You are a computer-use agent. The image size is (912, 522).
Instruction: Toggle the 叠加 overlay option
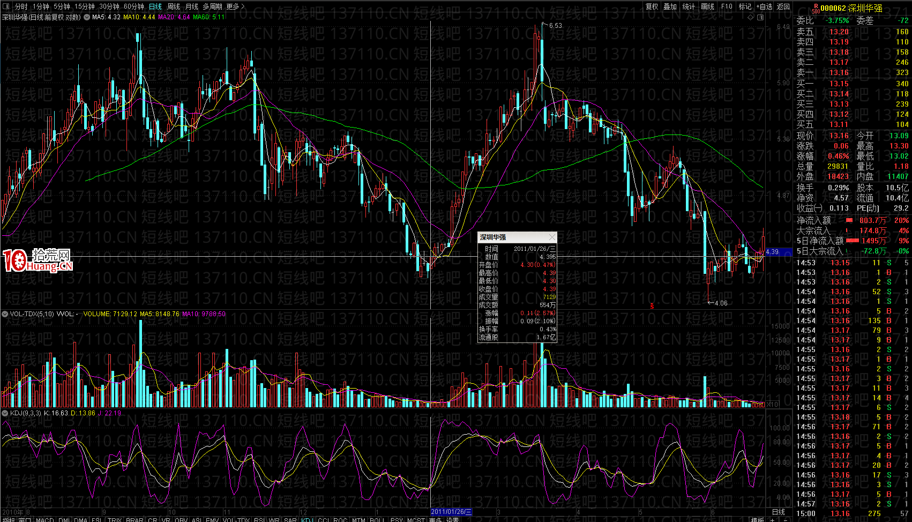pos(670,6)
